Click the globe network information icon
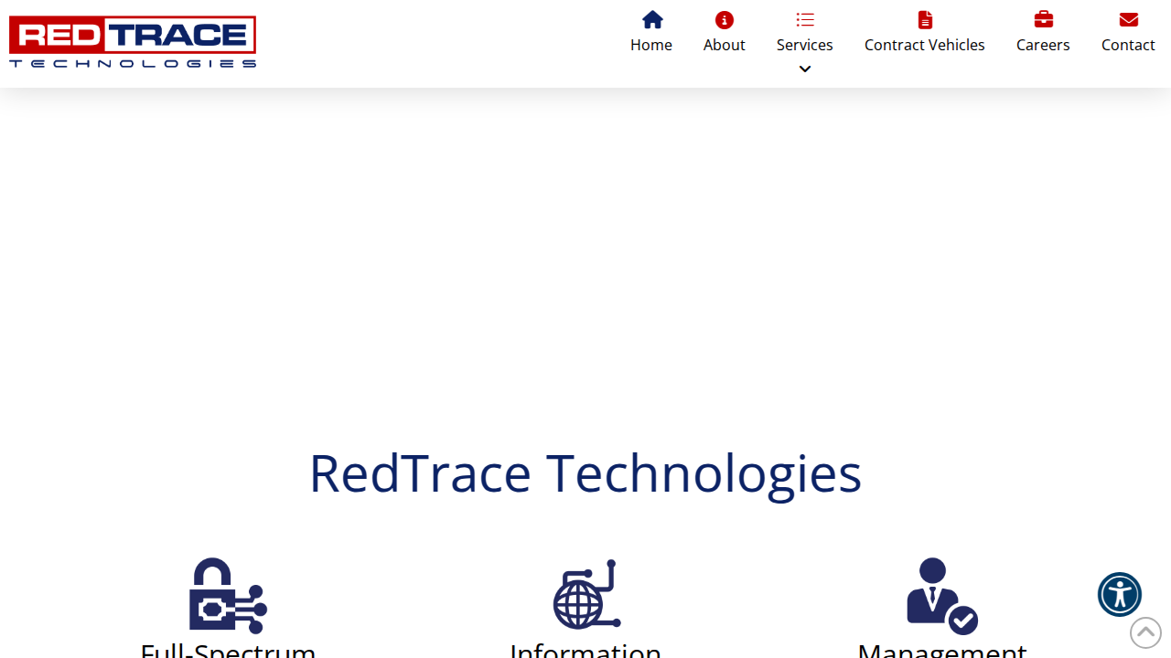1171x658 pixels. [586, 594]
